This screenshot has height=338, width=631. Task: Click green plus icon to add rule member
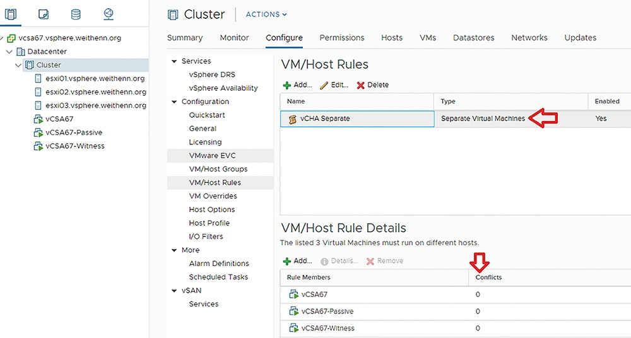(287, 262)
